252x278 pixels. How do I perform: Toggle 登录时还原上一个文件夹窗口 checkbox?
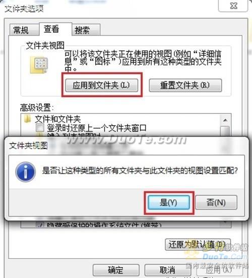point(40,127)
